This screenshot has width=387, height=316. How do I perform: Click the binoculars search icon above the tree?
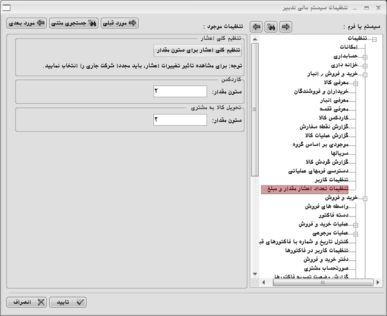click(x=271, y=27)
